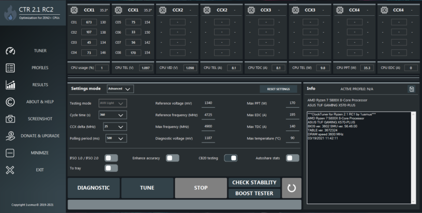Image resolution: width=422 pixels, height=213 pixels.
Task: Select the Minimize item in sidebar
Action: click(40, 153)
